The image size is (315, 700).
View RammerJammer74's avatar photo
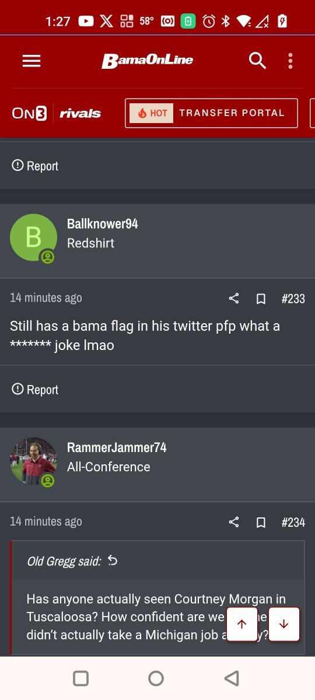pos(34,461)
